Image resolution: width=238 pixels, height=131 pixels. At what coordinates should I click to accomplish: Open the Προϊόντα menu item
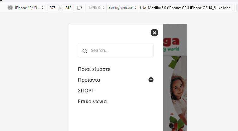(x=89, y=80)
